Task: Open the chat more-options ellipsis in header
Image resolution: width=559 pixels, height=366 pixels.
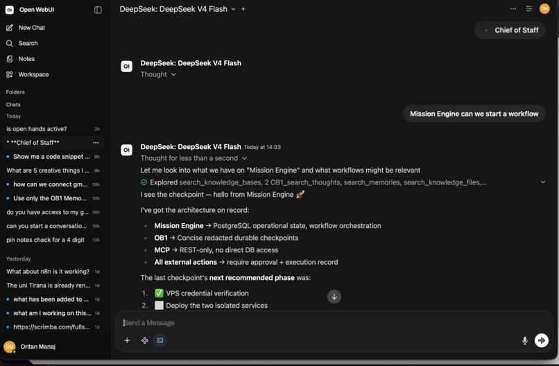Action: (x=513, y=8)
